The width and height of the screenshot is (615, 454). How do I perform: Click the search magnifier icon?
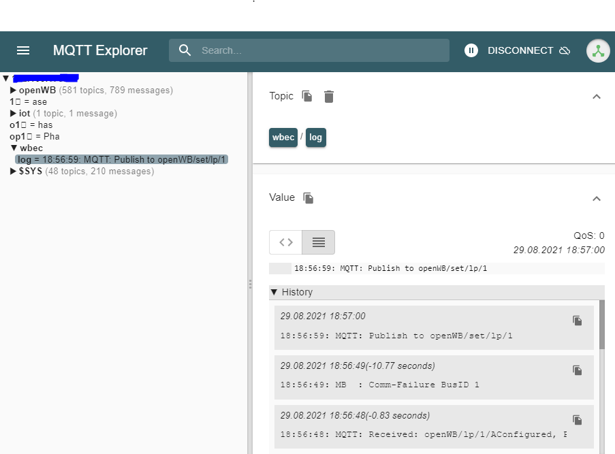(x=184, y=50)
